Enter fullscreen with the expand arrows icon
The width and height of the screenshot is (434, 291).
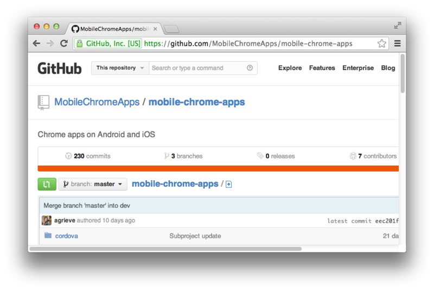tap(398, 26)
